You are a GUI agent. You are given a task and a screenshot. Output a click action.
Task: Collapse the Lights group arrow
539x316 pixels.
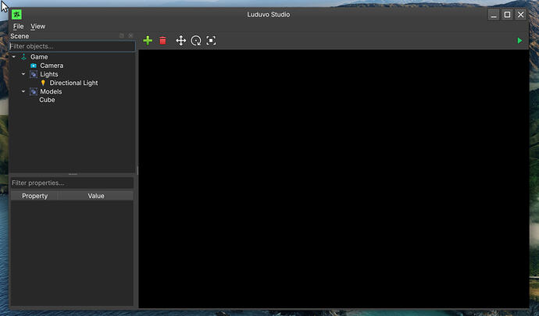click(23, 74)
